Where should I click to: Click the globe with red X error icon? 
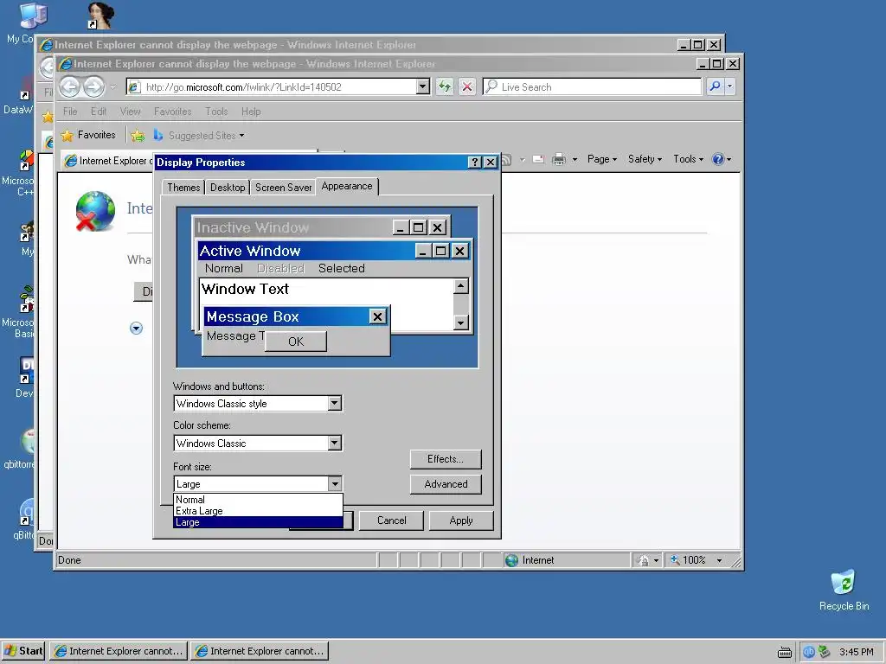pos(95,212)
